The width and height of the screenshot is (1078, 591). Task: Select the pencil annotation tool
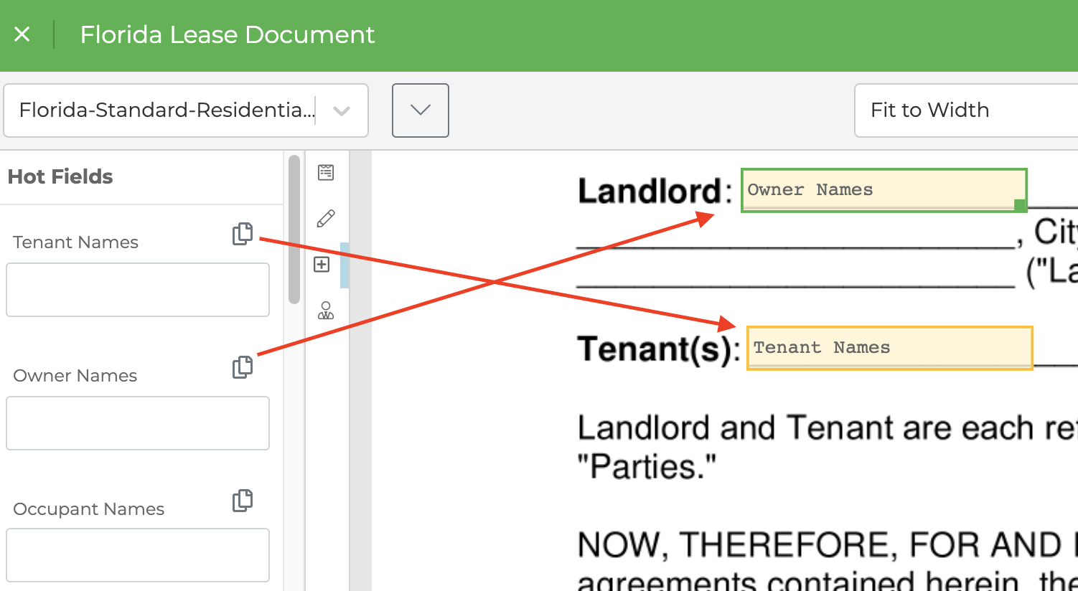pyautogui.click(x=325, y=217)
